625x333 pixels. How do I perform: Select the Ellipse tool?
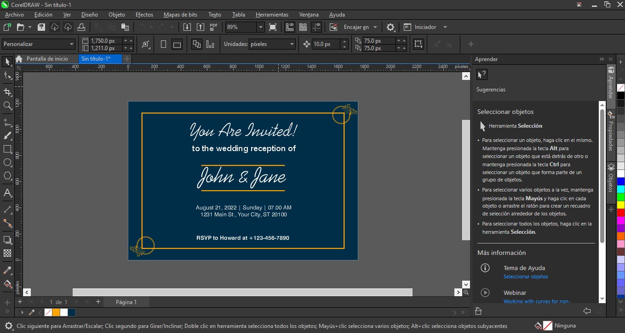click(7, 162)
